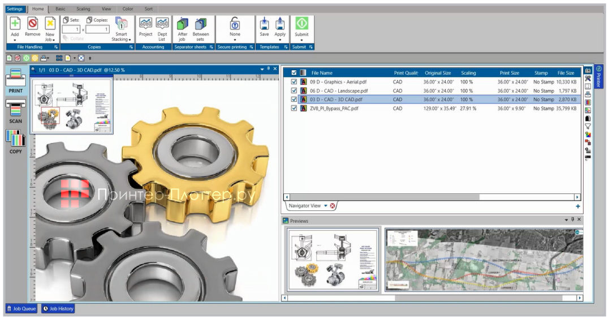608x319 pixels.
Task: Open the Job Queue panel
Action: click(x=21, y=309)
